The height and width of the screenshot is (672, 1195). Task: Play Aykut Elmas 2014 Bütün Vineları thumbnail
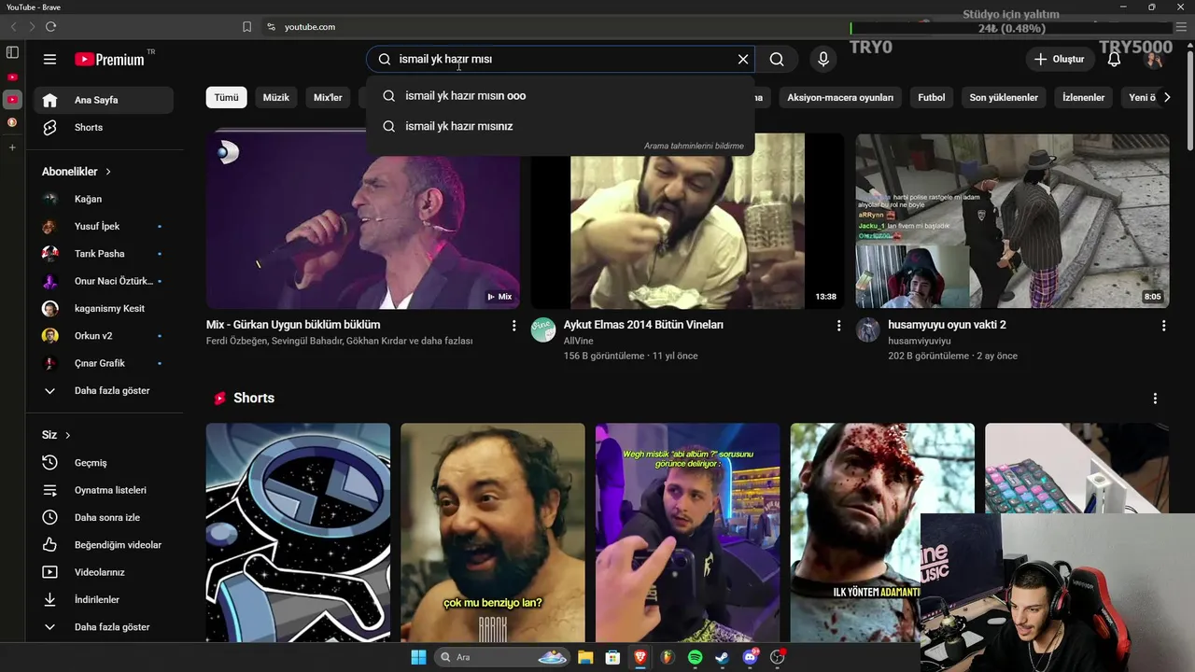pos(687,221)
